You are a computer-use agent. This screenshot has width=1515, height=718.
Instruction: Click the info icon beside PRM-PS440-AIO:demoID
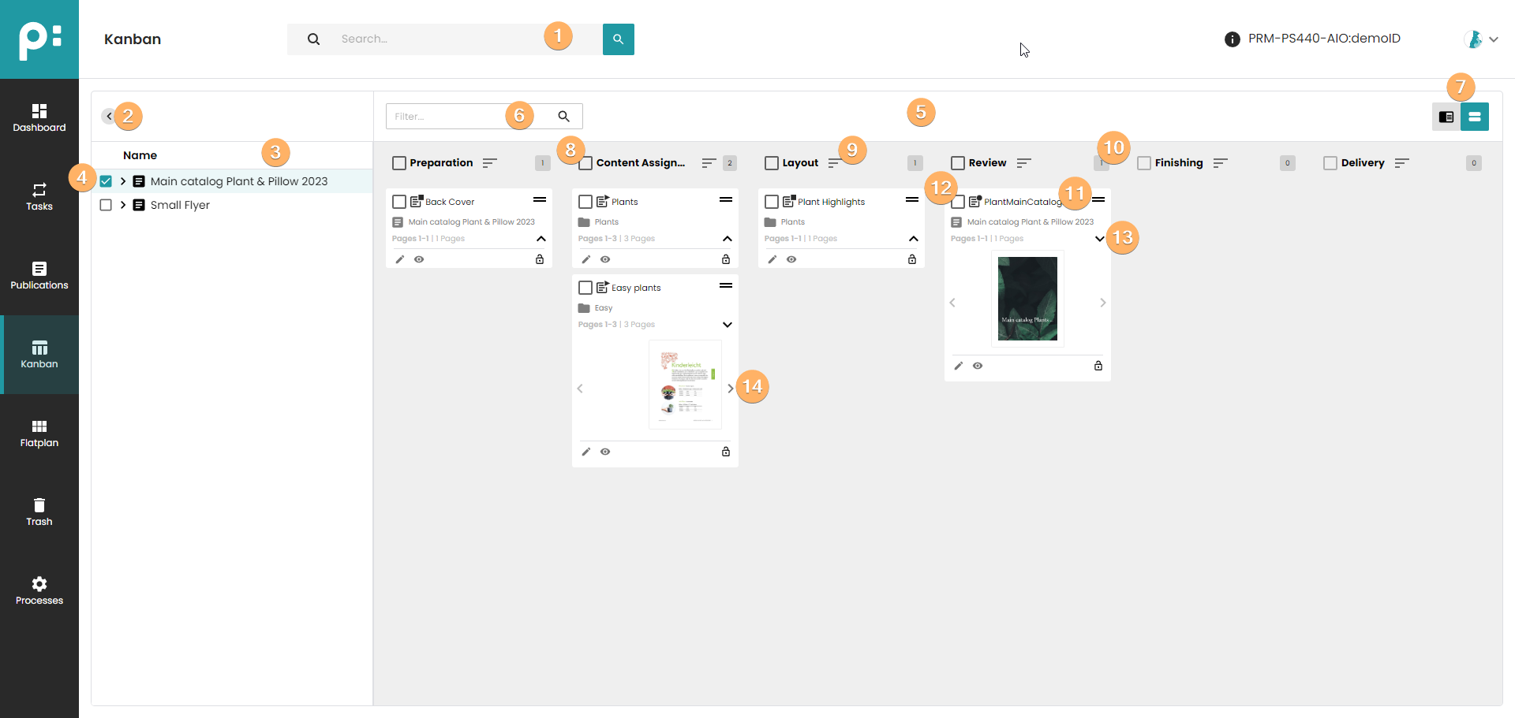coord(1232,39)
